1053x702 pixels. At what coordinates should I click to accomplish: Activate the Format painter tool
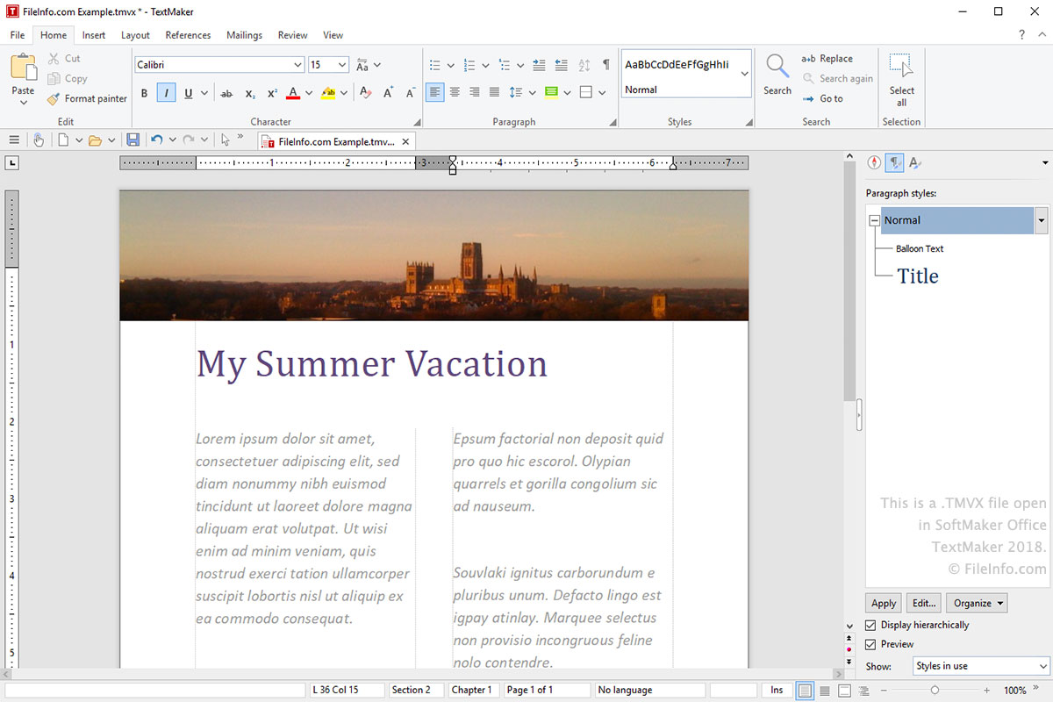tap(87, 99)
